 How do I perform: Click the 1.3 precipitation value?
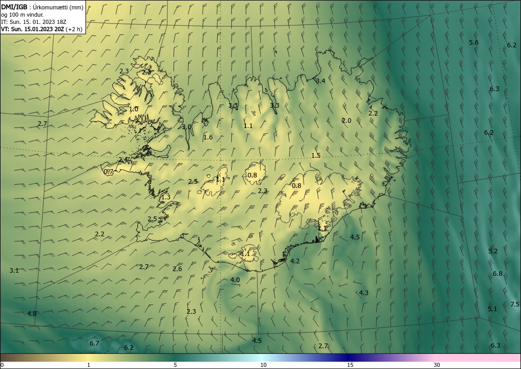click(166, 197)
